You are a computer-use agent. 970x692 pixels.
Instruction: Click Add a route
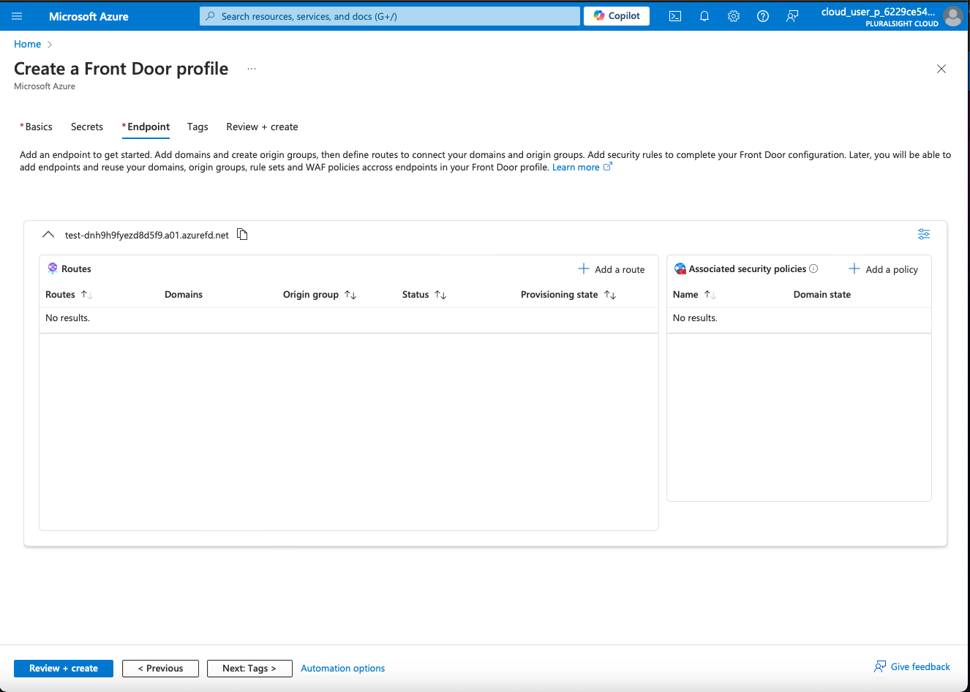click(612, 269)
